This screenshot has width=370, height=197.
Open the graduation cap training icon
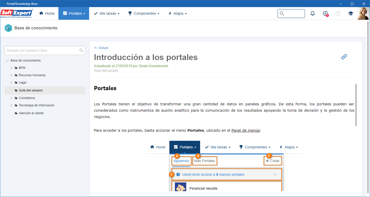point(351,13)
